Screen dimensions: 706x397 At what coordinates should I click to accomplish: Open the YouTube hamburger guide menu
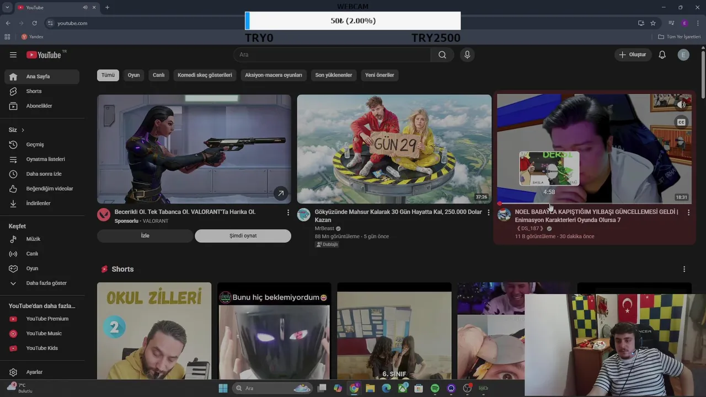pos(13,55)
